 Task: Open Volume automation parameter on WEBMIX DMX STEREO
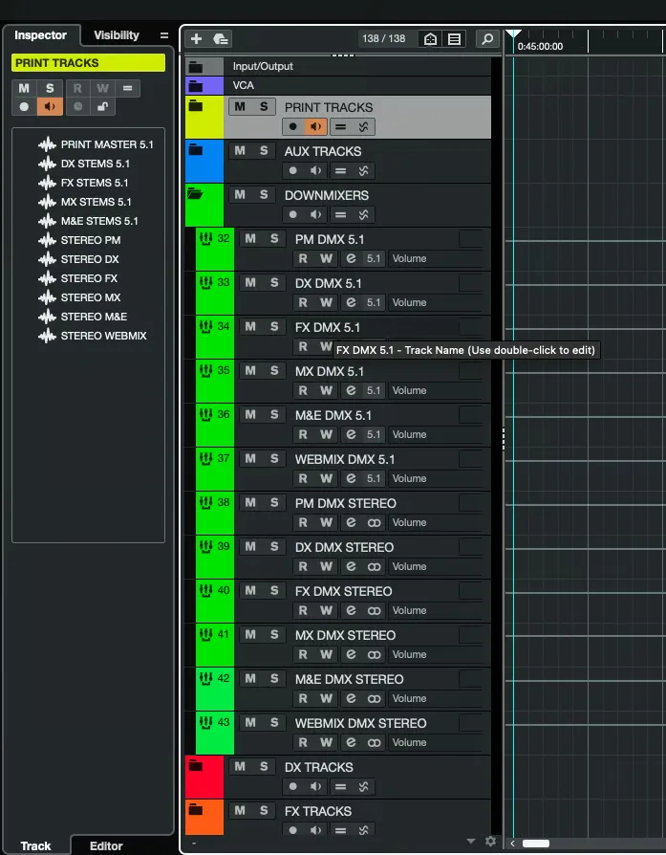(435, 742)
